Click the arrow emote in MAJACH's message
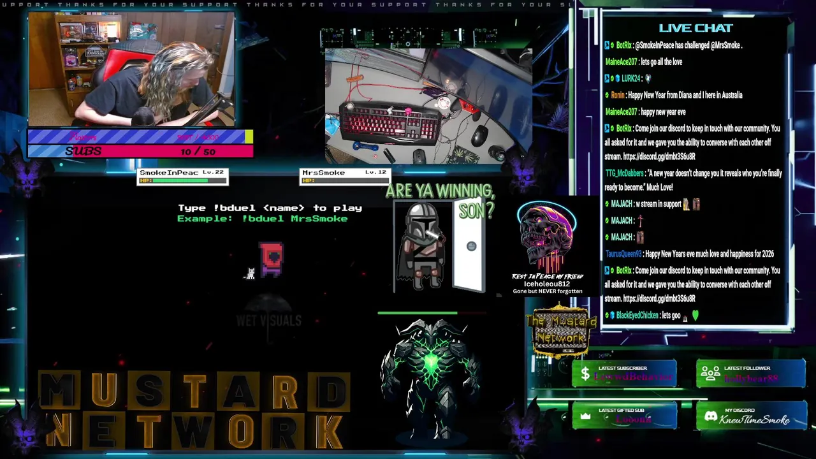This screenshot has width=816, height=459. tap(640, 221)
